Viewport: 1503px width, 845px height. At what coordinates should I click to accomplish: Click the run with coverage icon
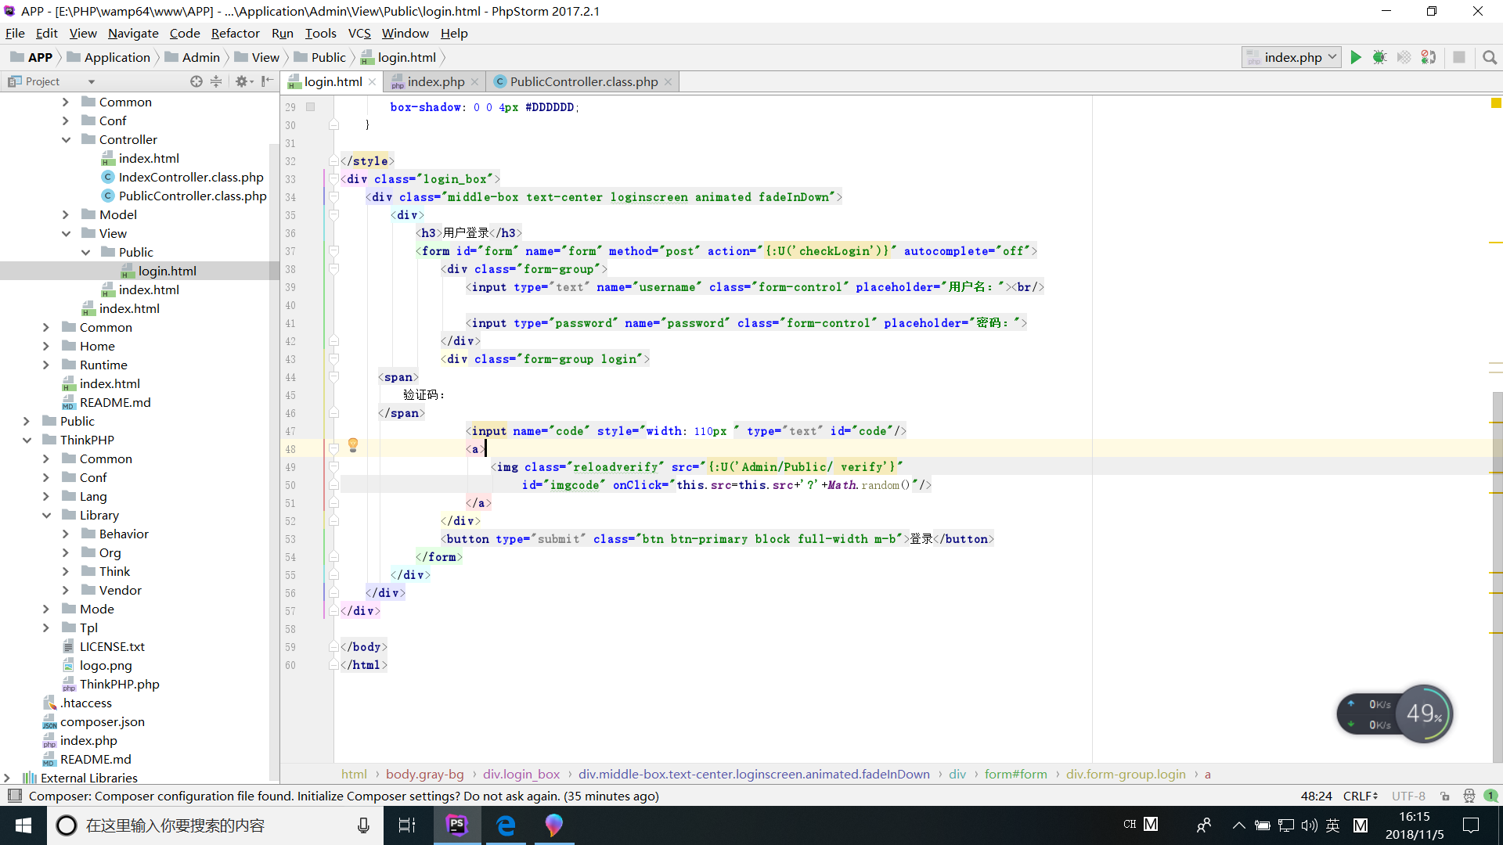pyautogui.click(x=1404, y=57)
